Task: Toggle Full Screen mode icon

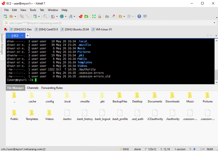Action: coord(94,16)
